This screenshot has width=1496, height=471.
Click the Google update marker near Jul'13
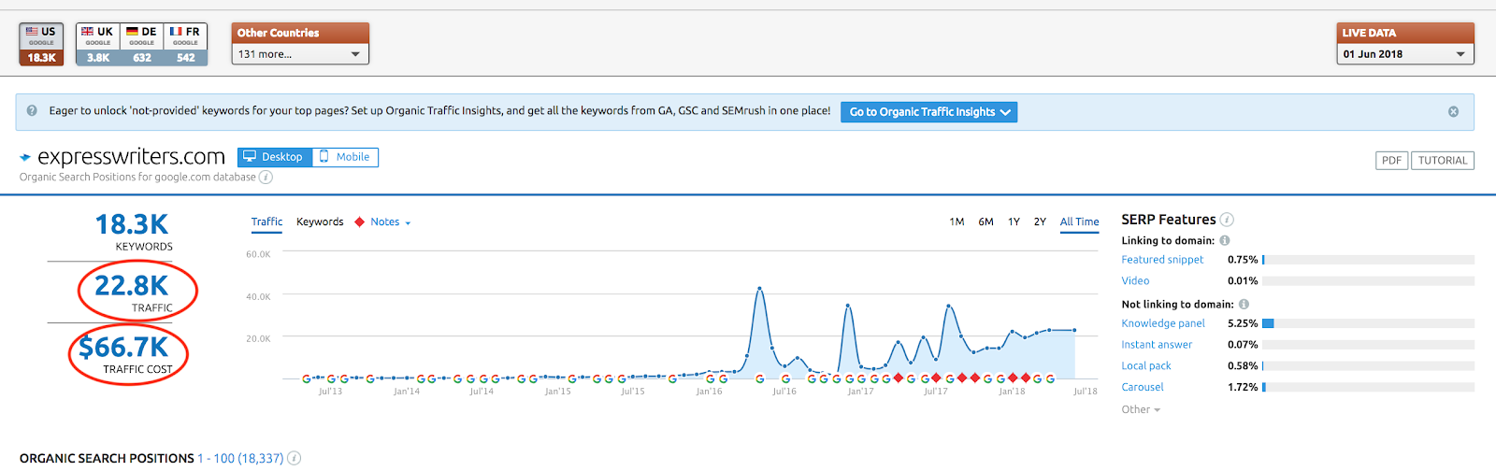(331, 378)
